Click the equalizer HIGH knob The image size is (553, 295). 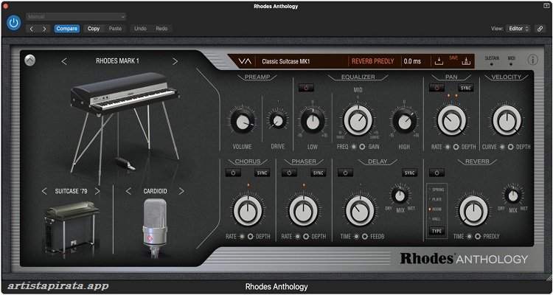click(404, 122)
